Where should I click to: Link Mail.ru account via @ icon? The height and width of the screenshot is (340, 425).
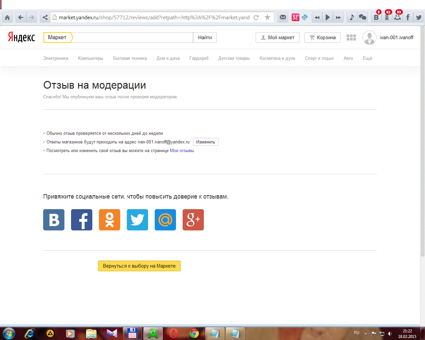click(165, 220)
